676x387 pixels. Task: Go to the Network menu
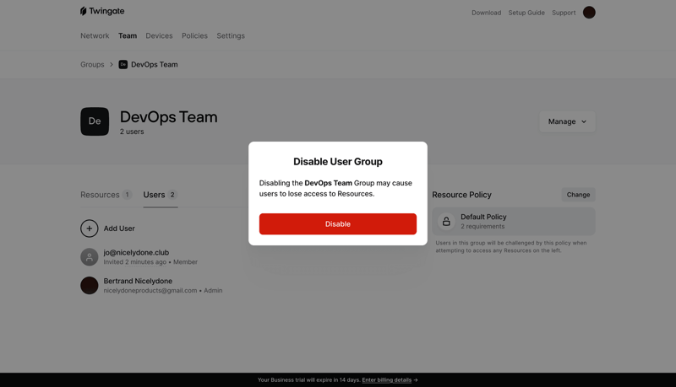(95, 35)
